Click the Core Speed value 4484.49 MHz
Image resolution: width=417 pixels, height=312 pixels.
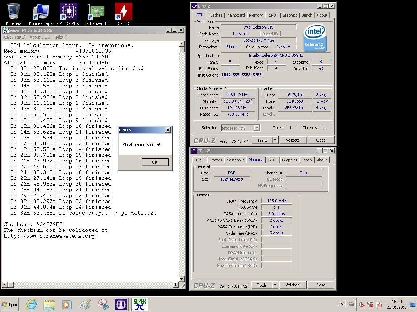pos(238,95)
